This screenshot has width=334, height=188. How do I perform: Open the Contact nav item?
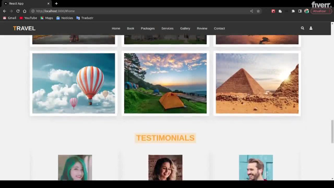(219, 28)
